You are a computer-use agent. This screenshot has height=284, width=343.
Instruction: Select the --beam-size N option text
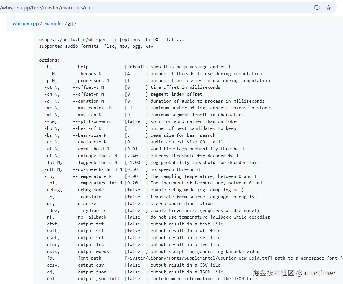[x=90, y=135]
